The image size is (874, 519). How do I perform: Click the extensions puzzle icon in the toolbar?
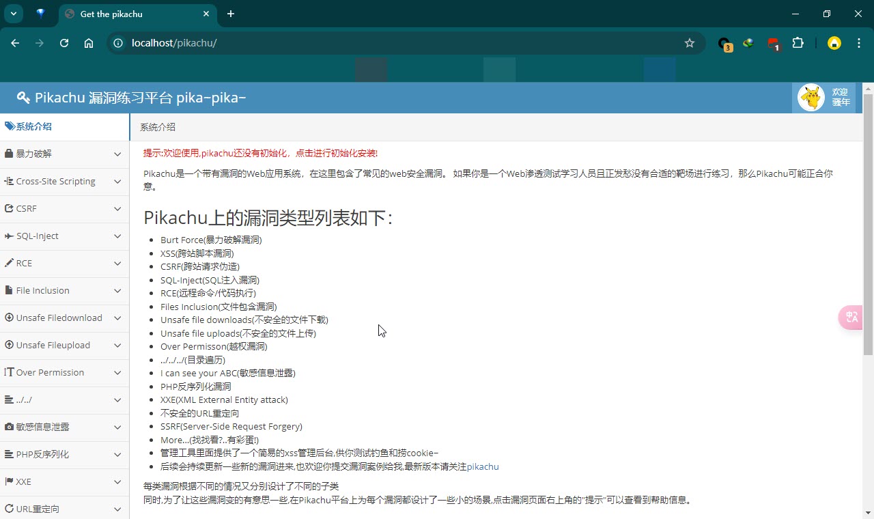coord(798,42)
